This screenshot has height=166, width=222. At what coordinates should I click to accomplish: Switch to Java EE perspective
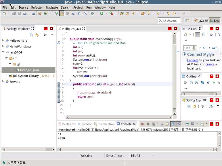pyautogui.click(x=201, y=20)
